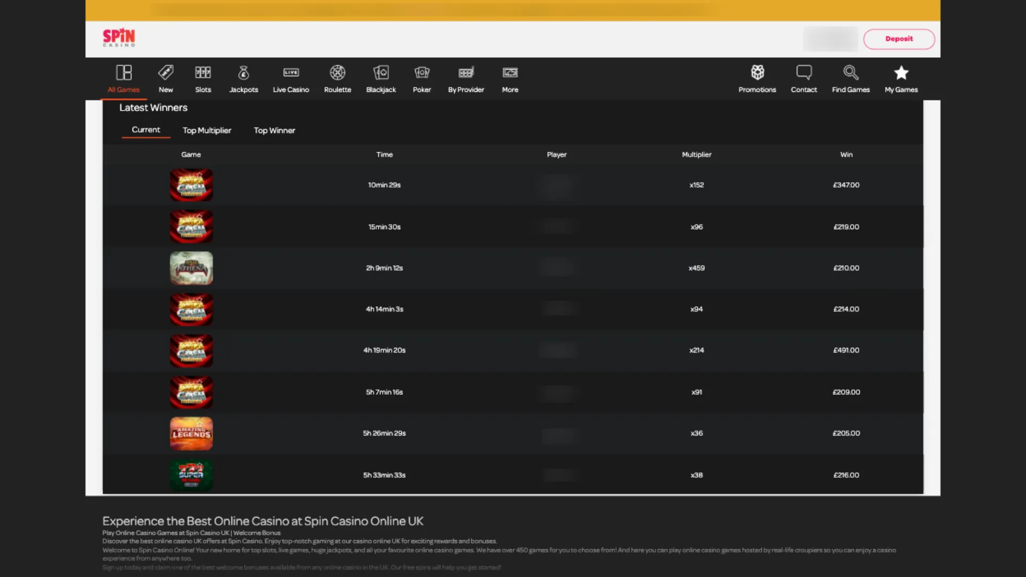Select the £214.00 win amount
This screenshot has width=1026, height=577.
coord(846,309)
